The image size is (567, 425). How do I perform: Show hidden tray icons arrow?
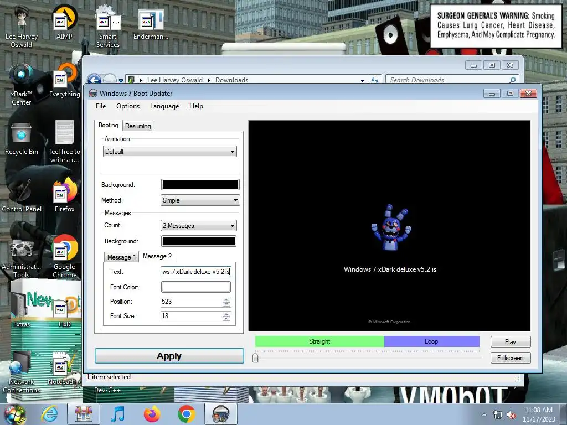click(x=484, y=414)
